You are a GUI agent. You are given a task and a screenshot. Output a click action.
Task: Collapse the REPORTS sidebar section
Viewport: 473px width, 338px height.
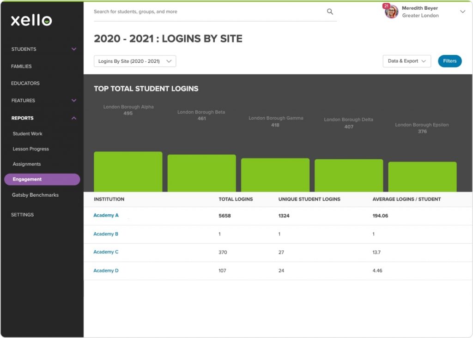click(42, 118)
